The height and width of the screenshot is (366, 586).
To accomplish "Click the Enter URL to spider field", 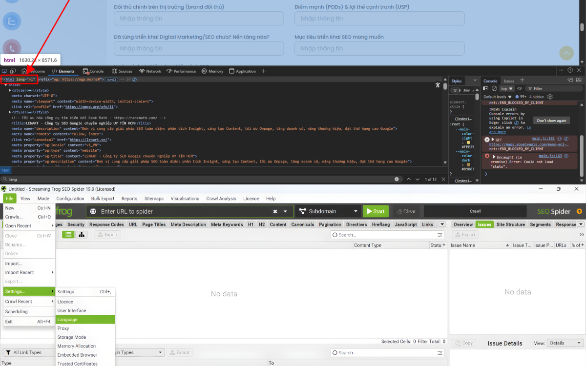I will (186, 211).
